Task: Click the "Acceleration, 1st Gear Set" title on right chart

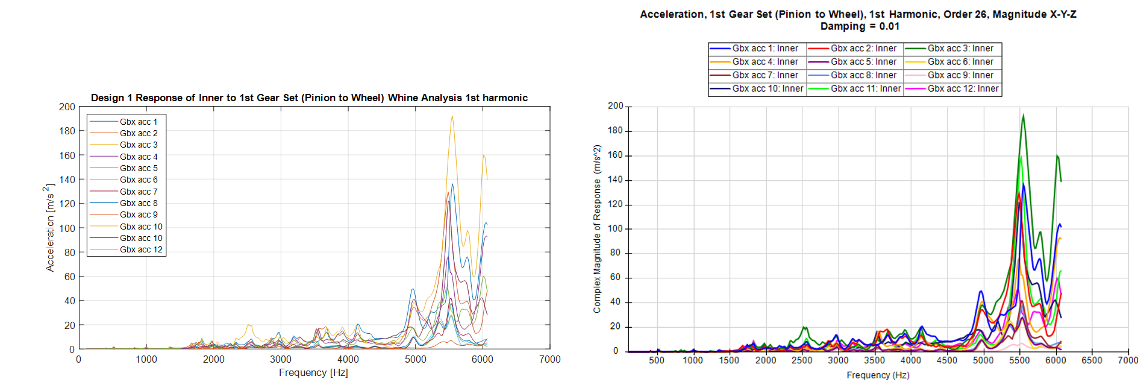Action: [x=858, y=14]
